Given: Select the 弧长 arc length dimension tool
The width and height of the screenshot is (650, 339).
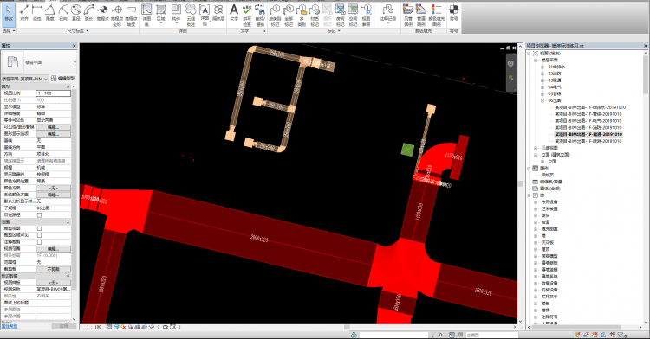Looking at the screenshot, I should 88,13.
